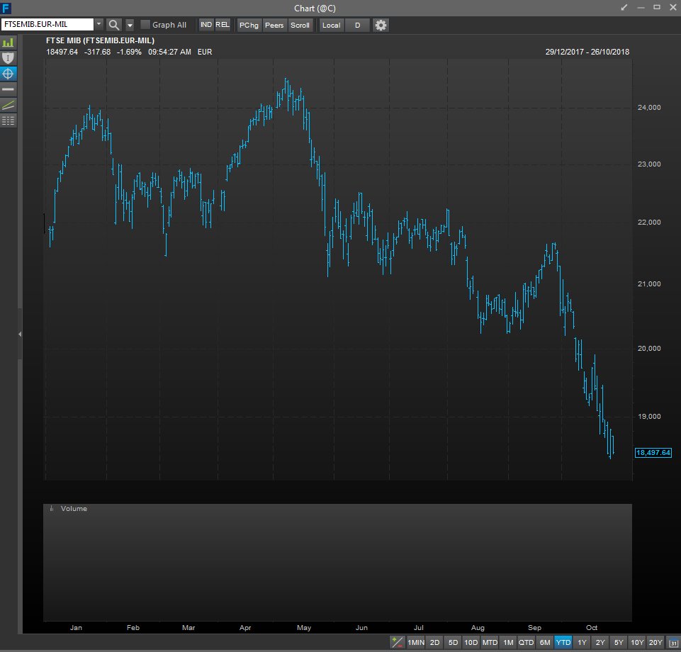Switch to 5Y time range

pos(619,643)
